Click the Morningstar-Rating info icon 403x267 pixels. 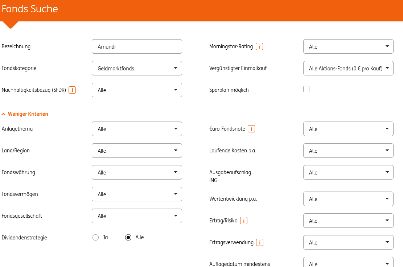tap(259, 46)
